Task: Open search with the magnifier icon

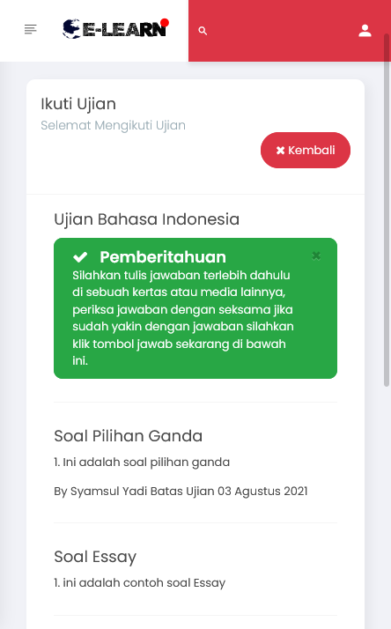Action: [x=203, y=31]
